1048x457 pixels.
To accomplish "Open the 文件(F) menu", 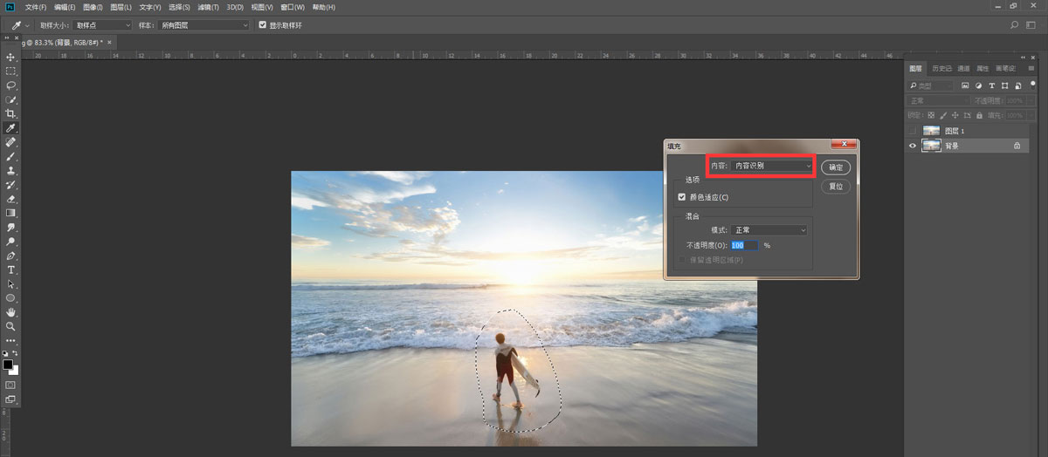I will pos(36,7).
